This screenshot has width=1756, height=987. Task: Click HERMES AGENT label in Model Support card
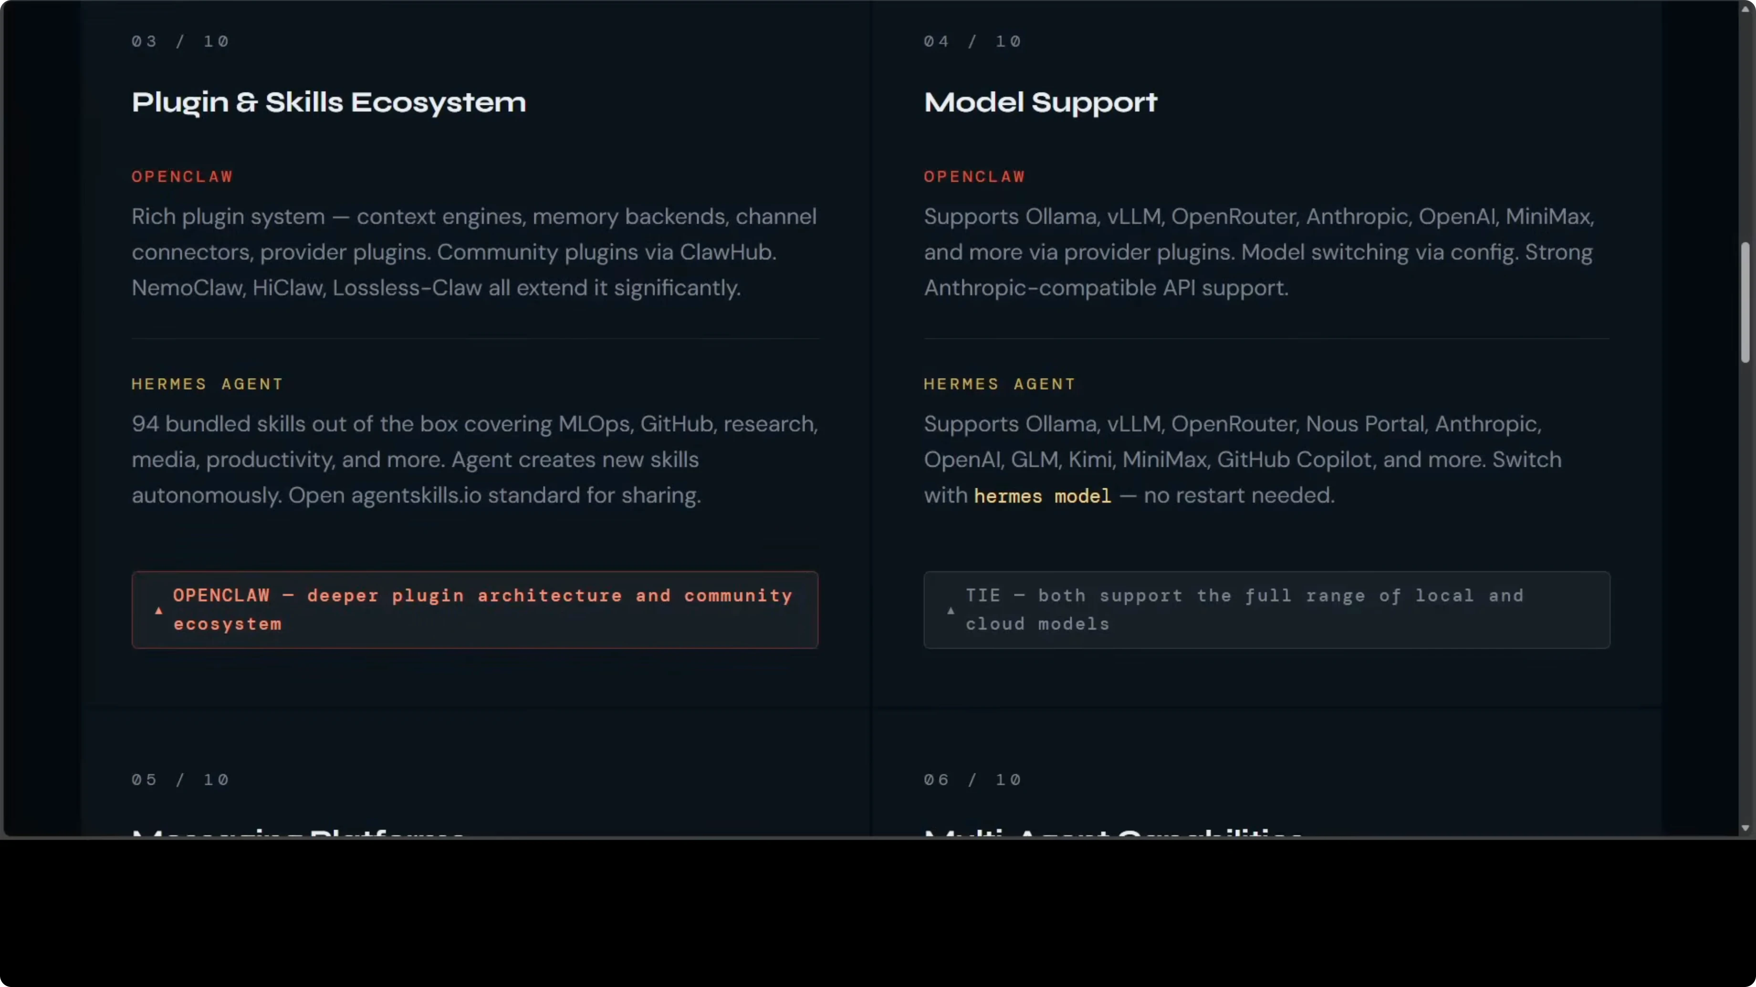(999, 384)
